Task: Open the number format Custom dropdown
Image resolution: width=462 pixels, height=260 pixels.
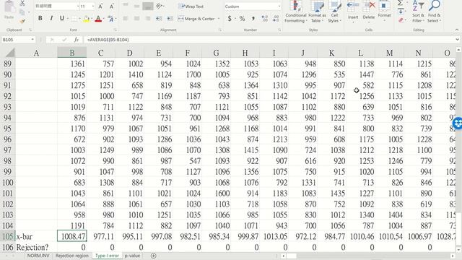Action: tap(279, 6)
